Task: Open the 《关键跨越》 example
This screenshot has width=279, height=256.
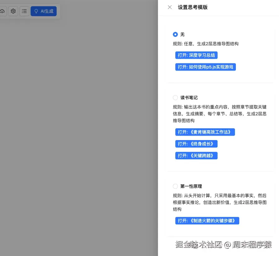Action: coord(196,156)
